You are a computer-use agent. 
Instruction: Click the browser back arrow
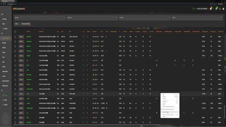1,4
